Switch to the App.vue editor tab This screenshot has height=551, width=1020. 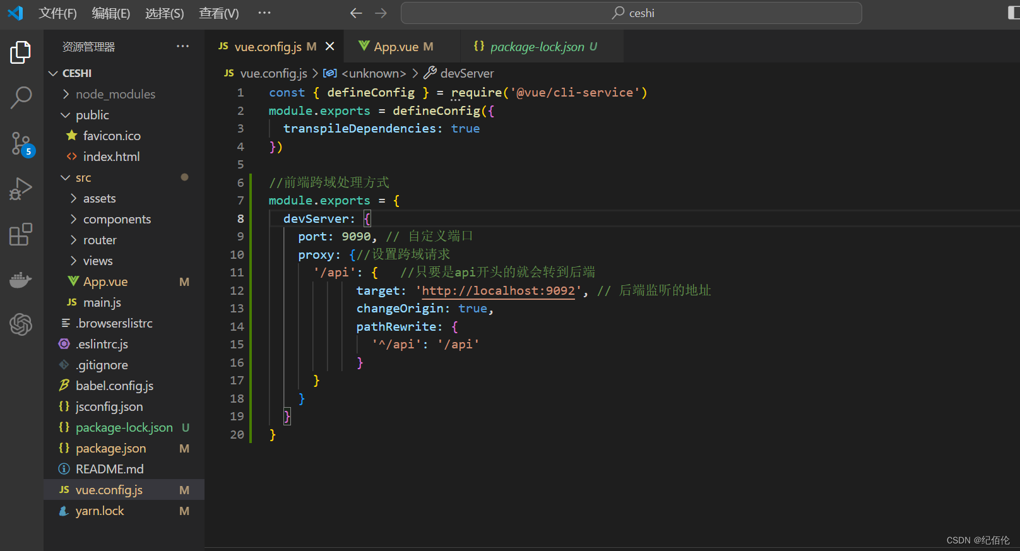[403, 47]
